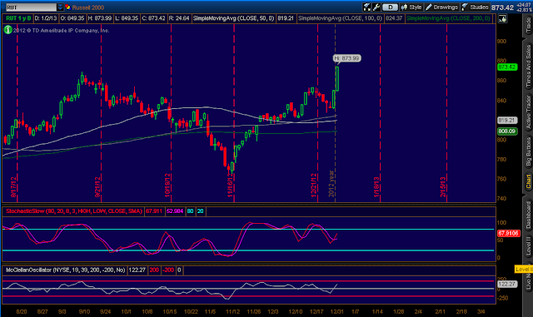Click the McClellan -200 level value box
533x317 pixels.
(168, 270)
